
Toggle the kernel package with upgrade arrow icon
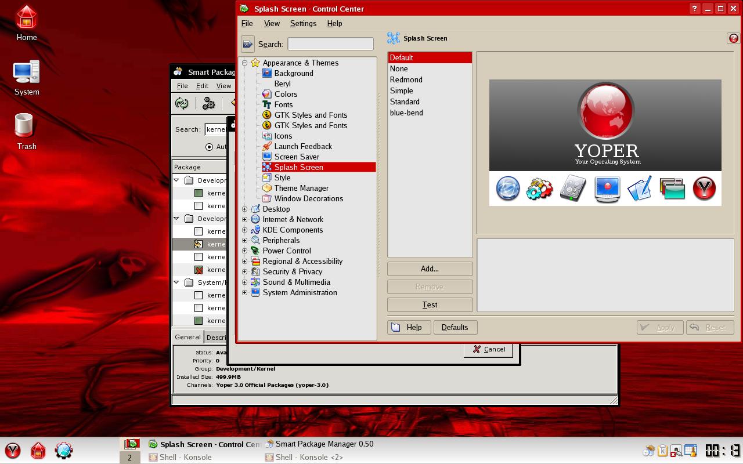click(199, 244)
